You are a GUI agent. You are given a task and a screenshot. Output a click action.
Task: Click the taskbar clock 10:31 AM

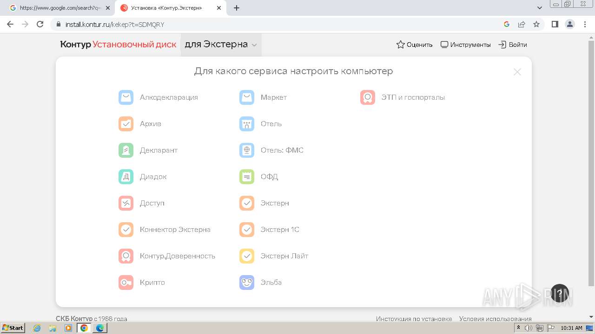571,328
